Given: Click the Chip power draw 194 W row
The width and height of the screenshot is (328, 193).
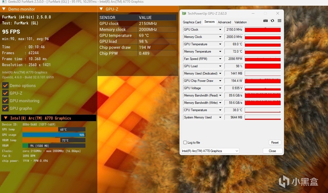Looking at the screenshot, I should (x=138, y=47).
